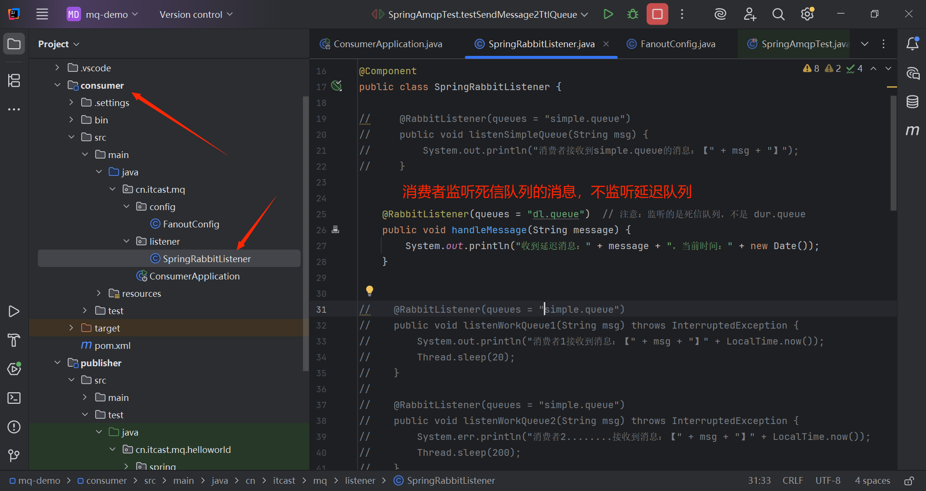
Task: Open FanoutConfig class in tree
Action: tap(185, 224)
